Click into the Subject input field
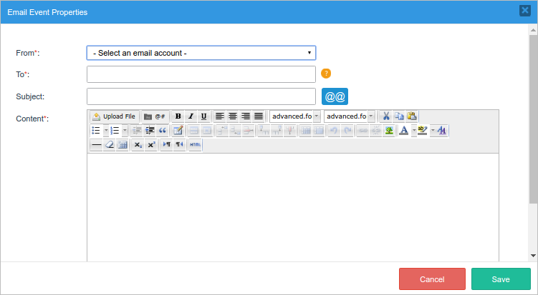 click(201, 96)
